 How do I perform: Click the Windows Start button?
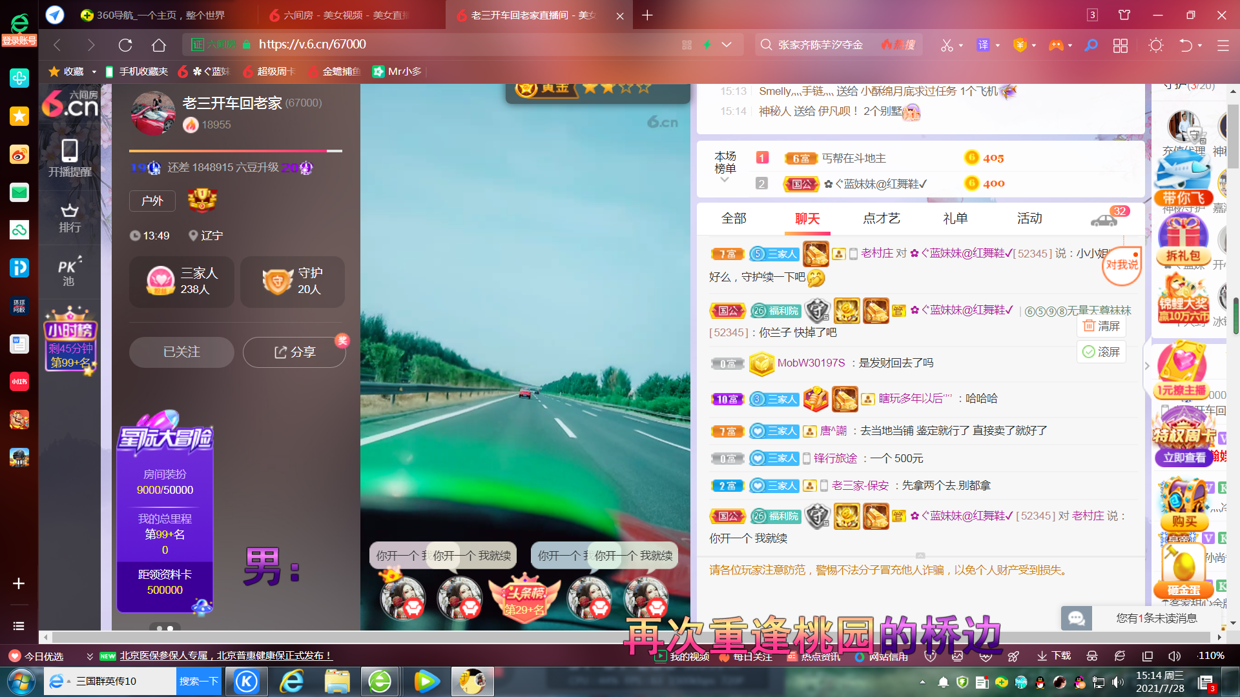[x=21, y=682]
